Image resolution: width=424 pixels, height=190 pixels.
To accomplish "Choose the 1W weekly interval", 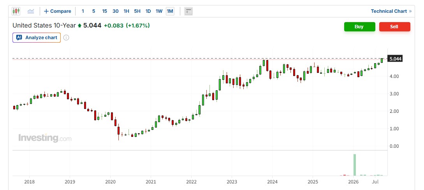I will [x=159, y=11].
